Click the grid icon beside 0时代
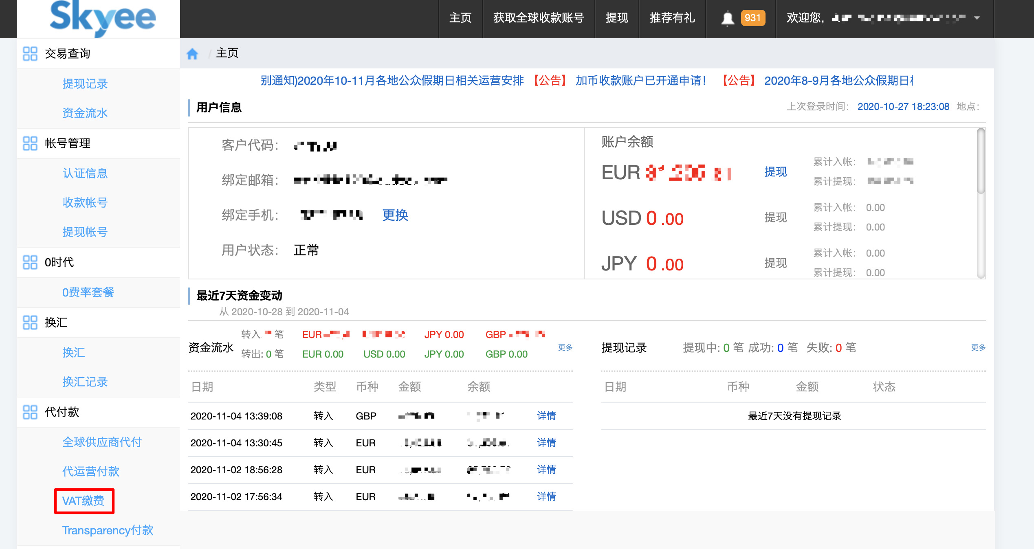This screenshot has height=549, width=1034. tap(30, 262)
